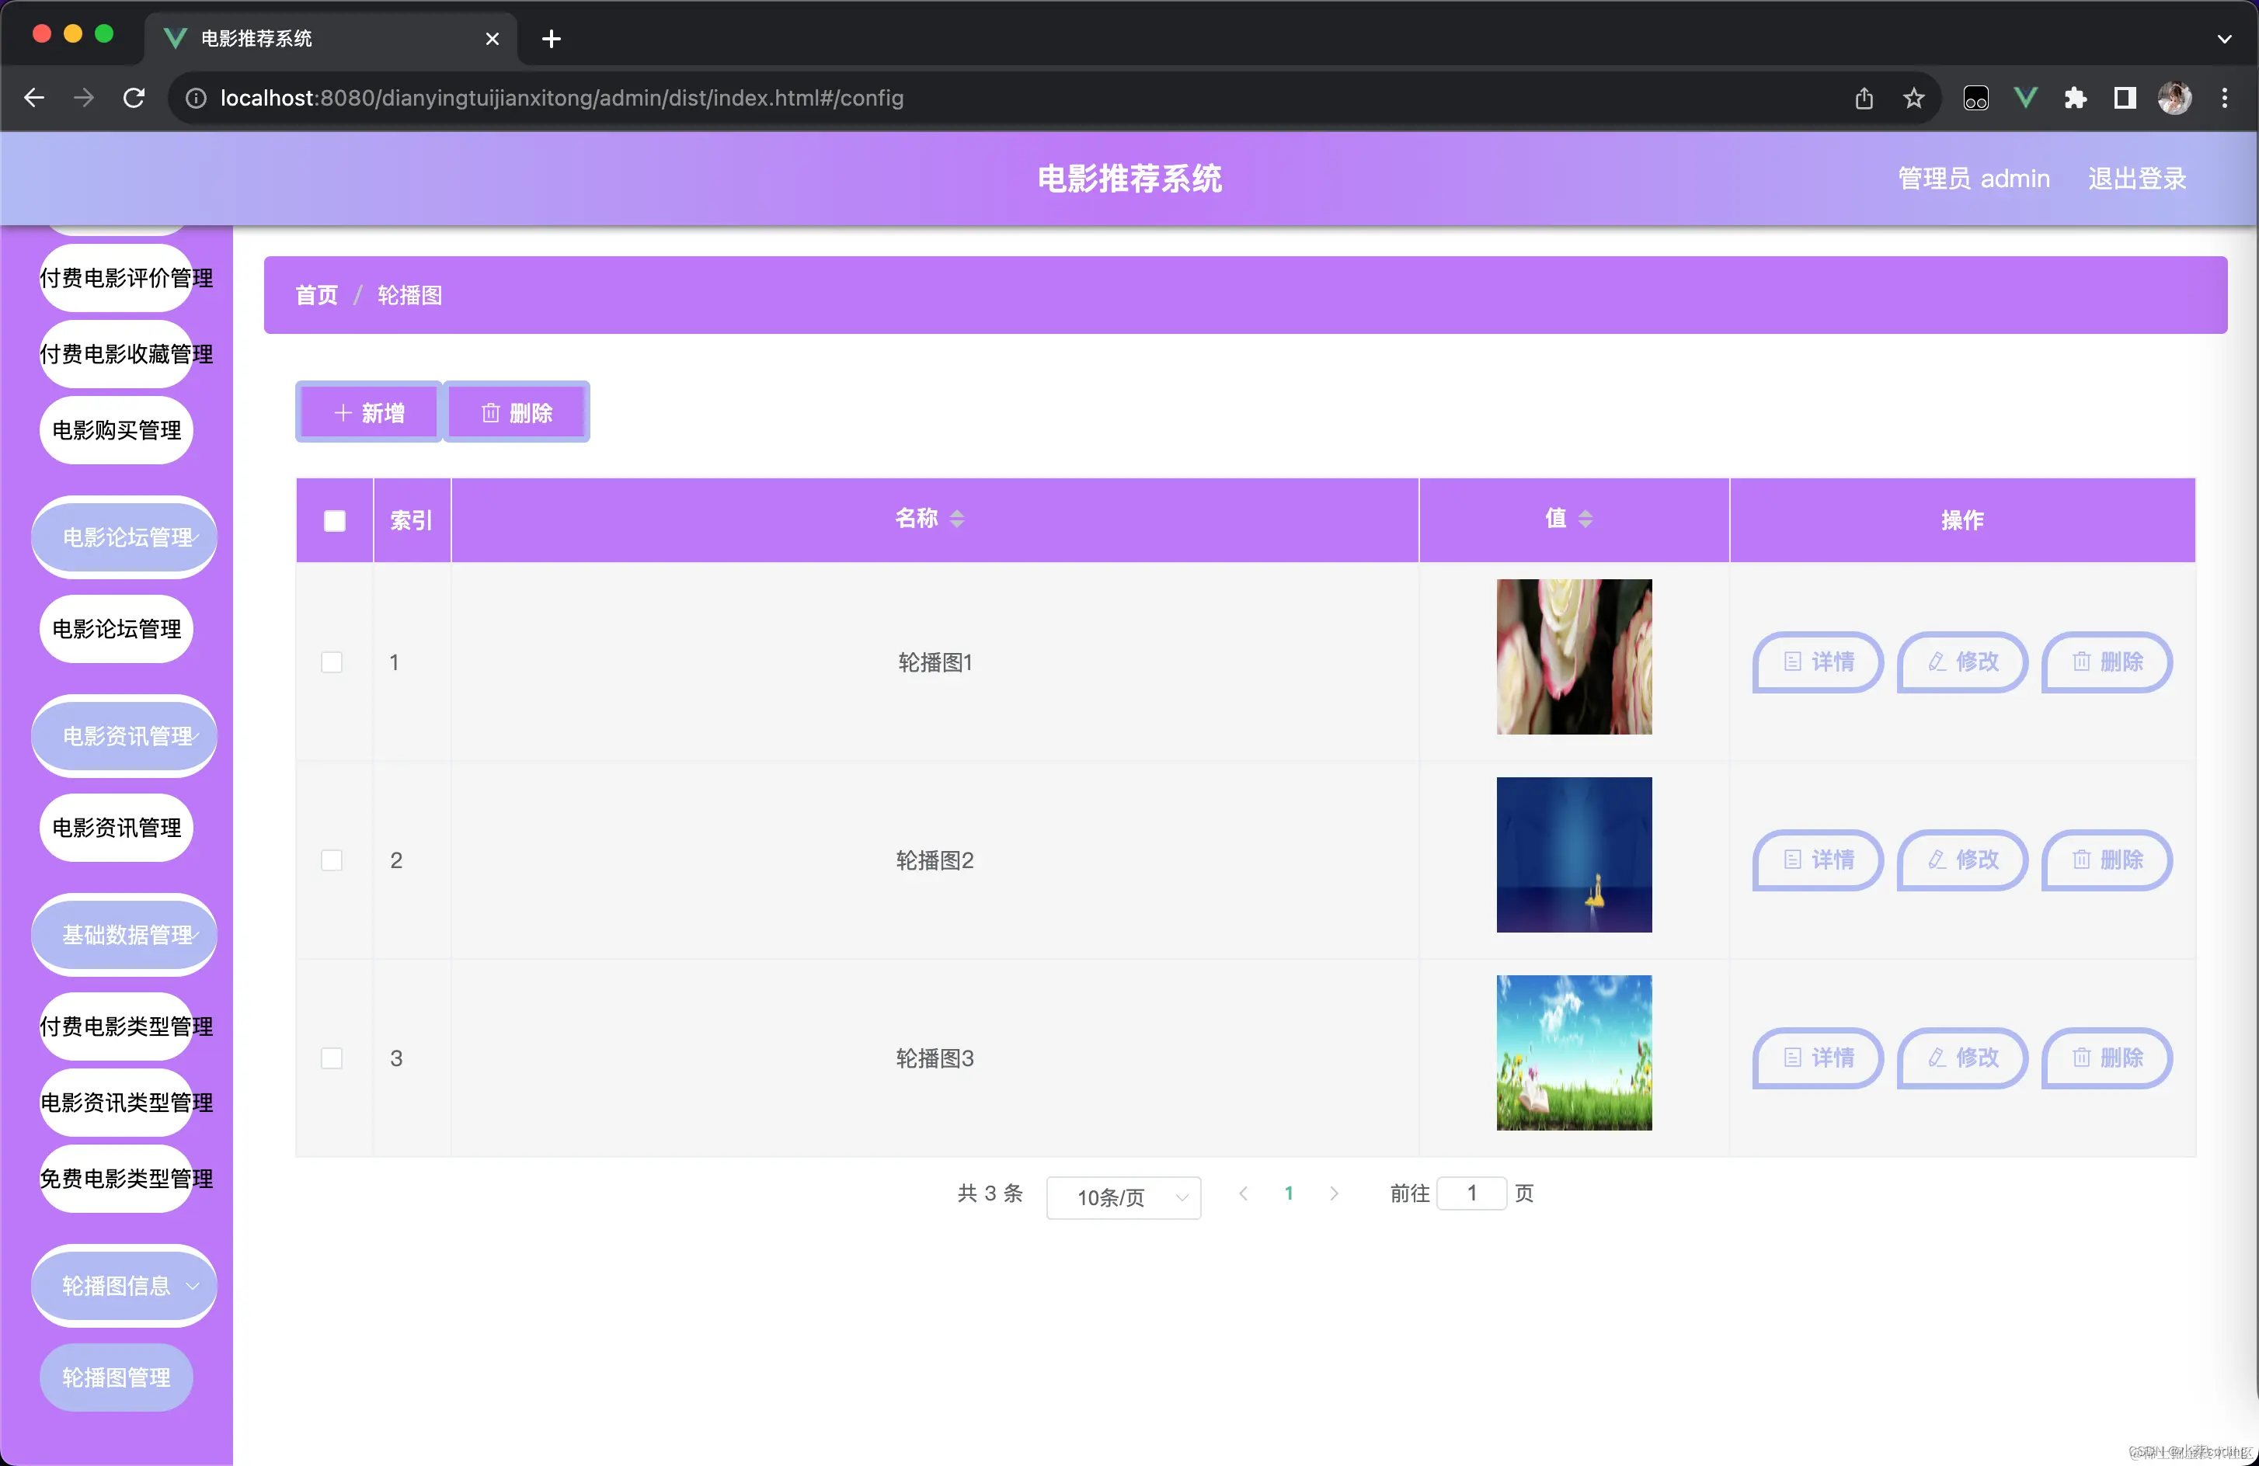
Task: Click the 轮播图 breadcrumb text
Action: 410,295
